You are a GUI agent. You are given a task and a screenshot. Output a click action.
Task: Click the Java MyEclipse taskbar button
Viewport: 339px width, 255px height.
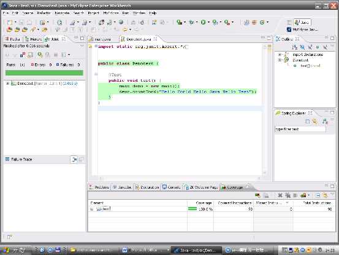click(196, 250)
